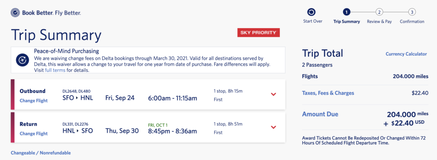The width and height of the screenshot is (437, 160).
Task: Click the Start Over text label
Action: coord(313,21)
